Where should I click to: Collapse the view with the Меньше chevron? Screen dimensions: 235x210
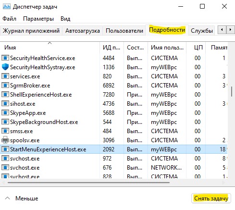coord(7,198)
